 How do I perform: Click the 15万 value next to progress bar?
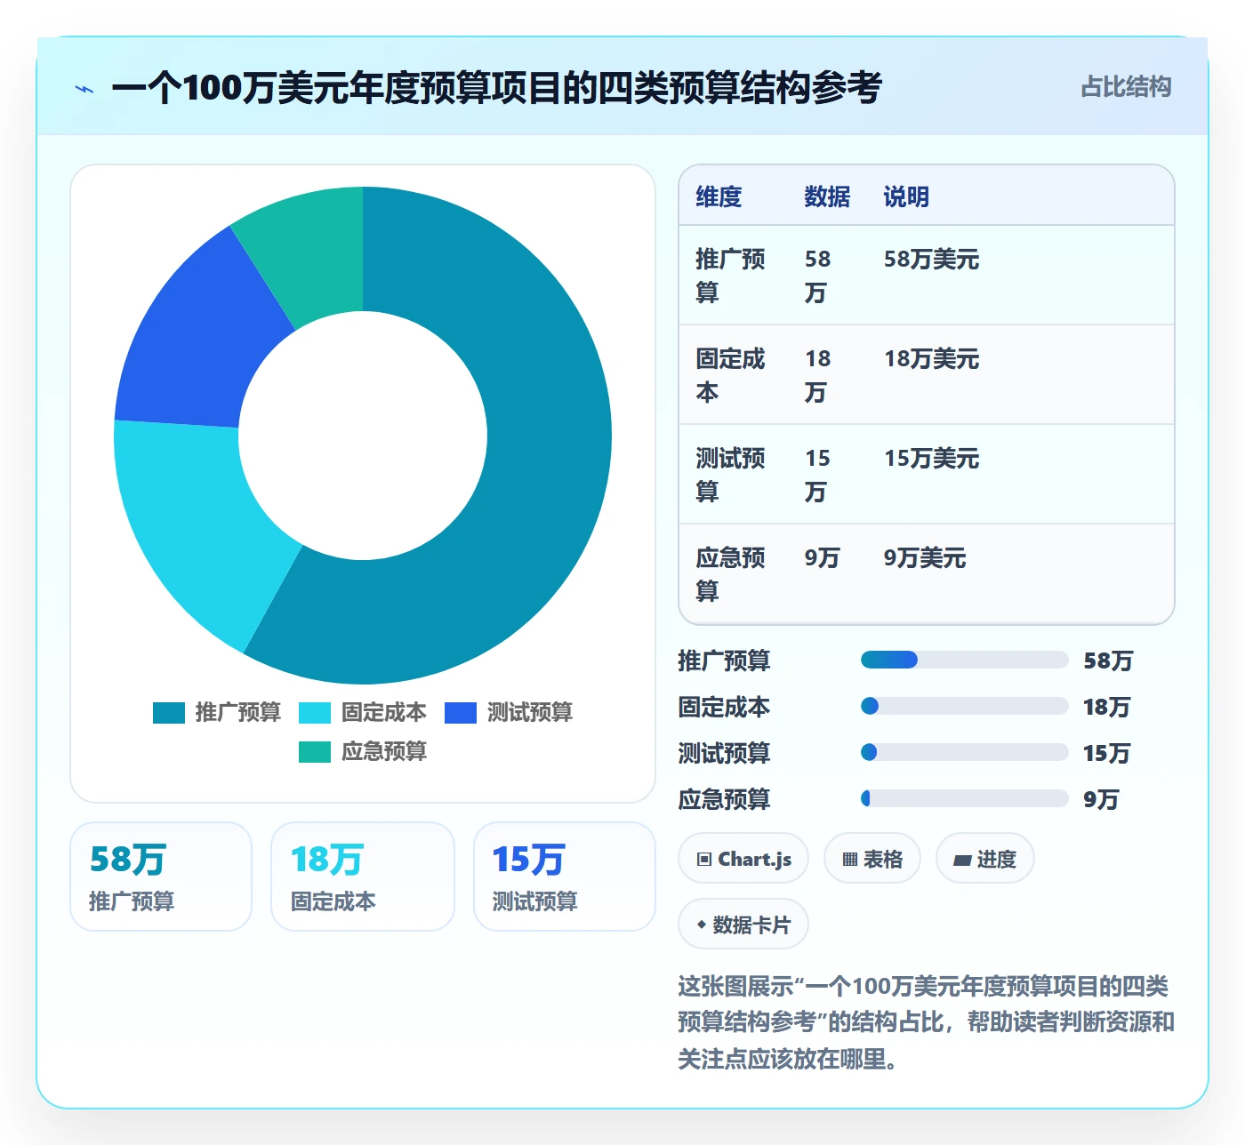[1106, 754]
